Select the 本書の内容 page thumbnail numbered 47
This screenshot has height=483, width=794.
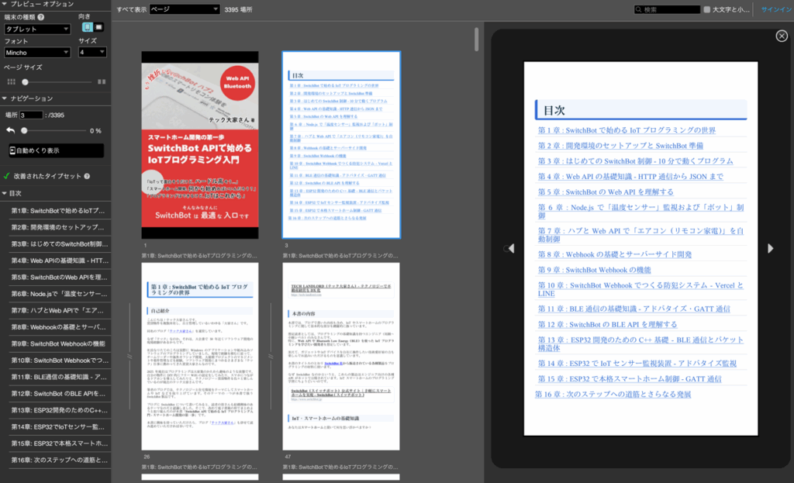tap(341, 357)
